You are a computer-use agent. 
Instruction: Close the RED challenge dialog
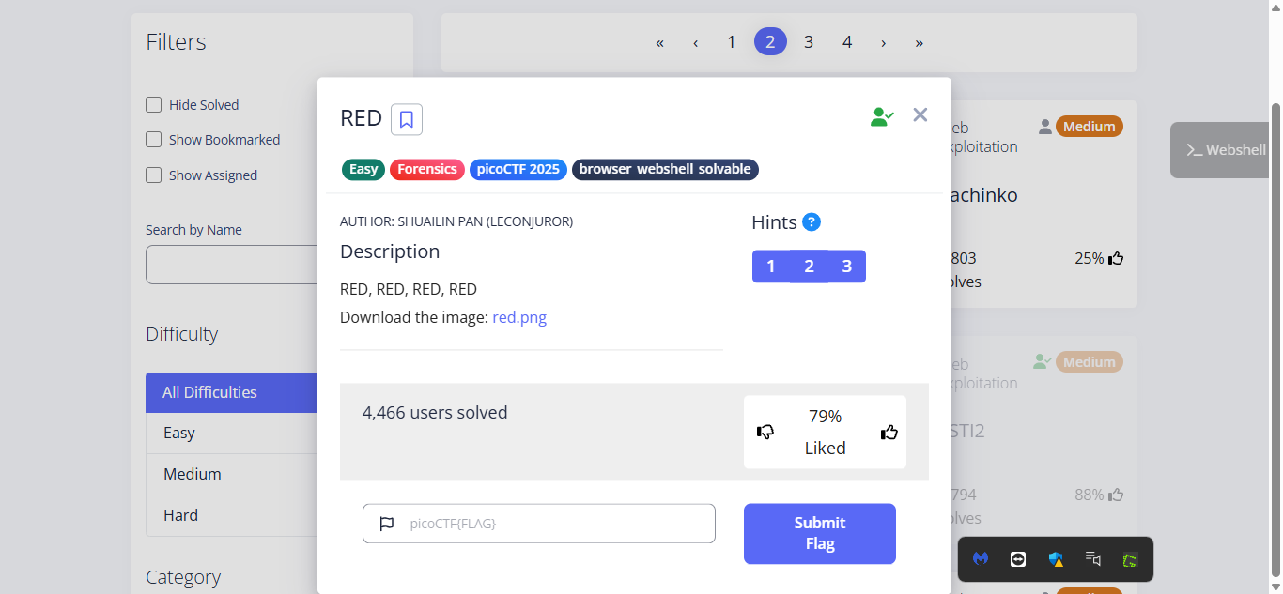tap(920, 114)
